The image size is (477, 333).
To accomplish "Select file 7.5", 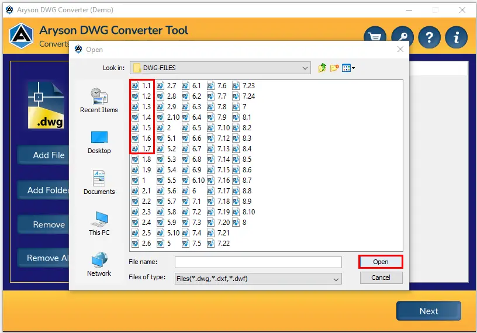I will (x=192, y=244).
